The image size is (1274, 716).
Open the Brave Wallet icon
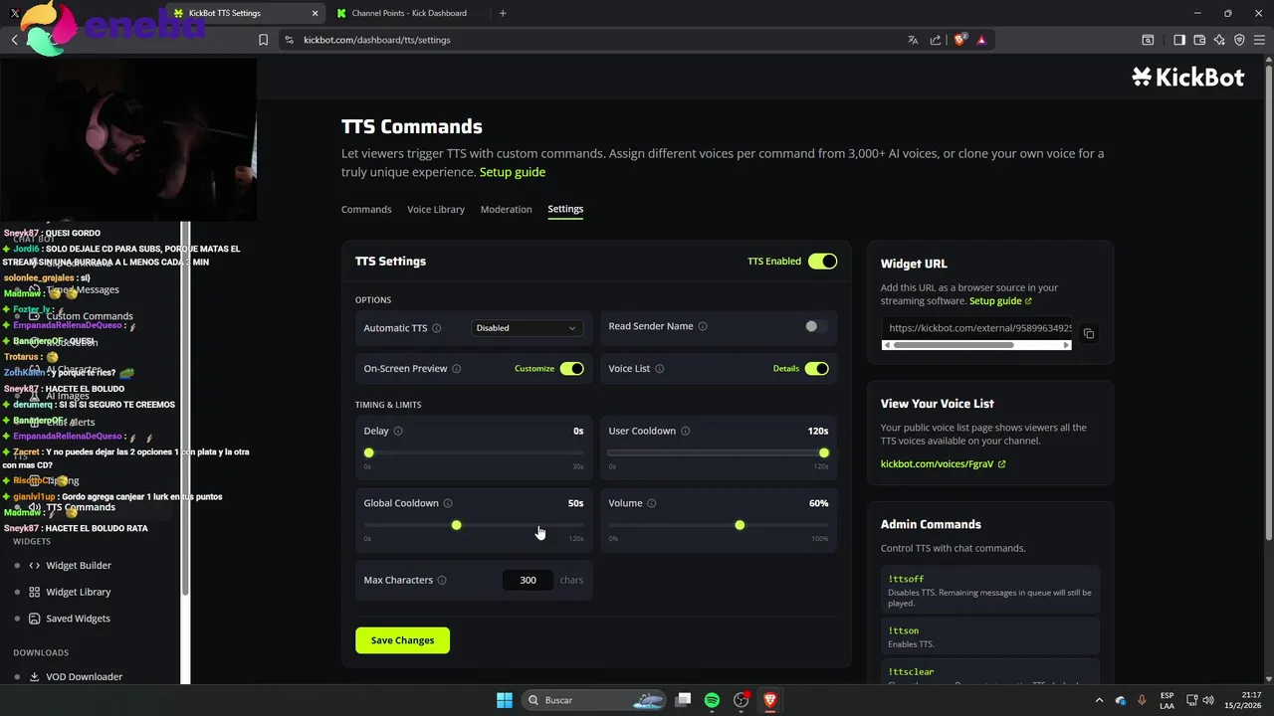(1199, 40)
